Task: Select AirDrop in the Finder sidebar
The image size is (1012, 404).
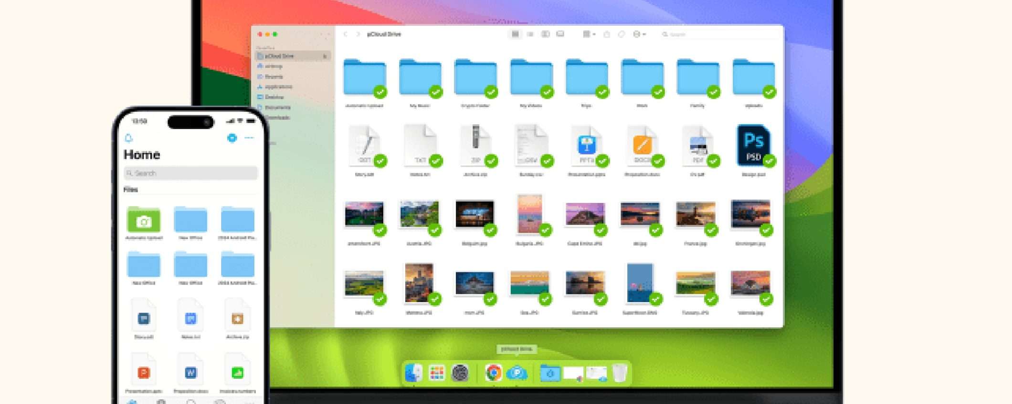Action: coord(274,66)
